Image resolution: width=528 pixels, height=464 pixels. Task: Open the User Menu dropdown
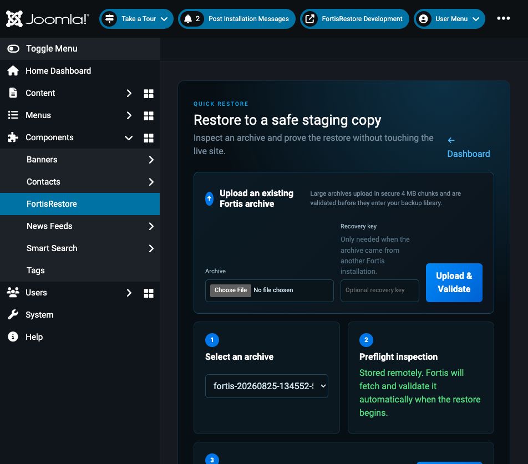tap(450, 19)
